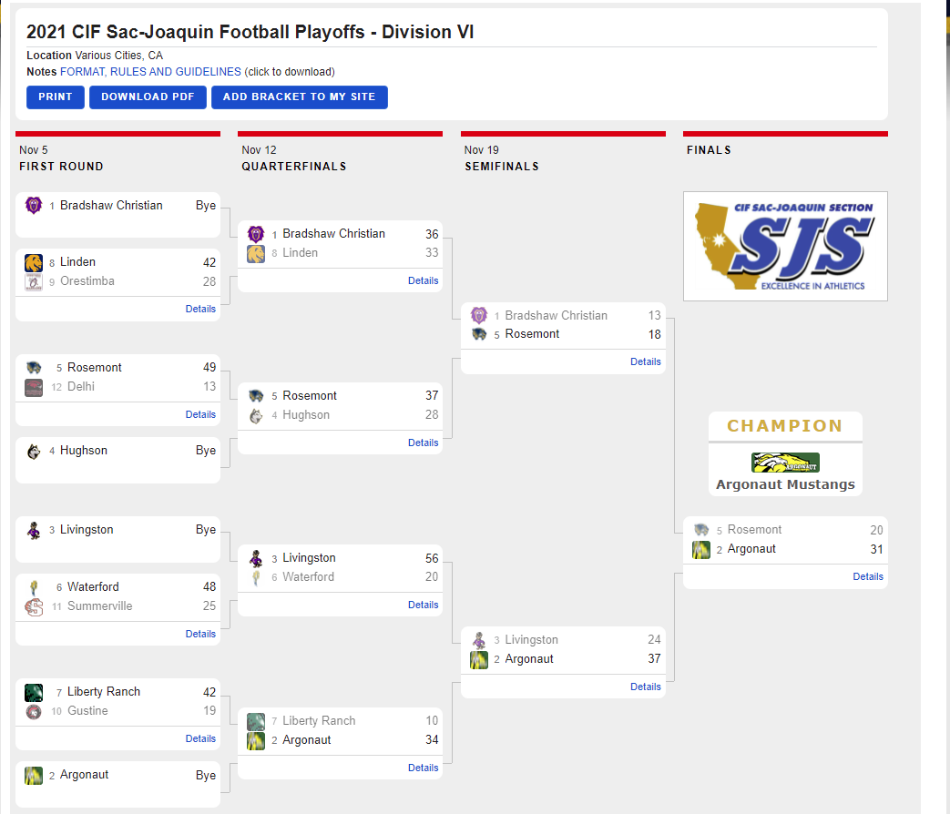Click ADD BRACKET TO MY SITE button
The height and width of the screenshot is (814, 950).
[299, 97]
